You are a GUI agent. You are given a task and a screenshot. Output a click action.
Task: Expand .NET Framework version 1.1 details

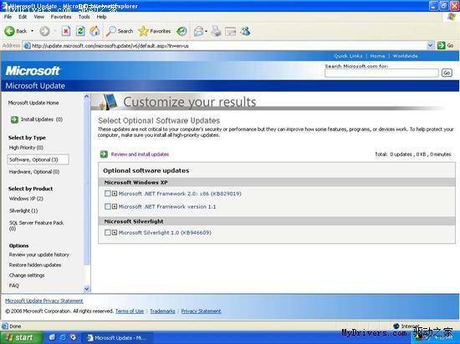pos(115,207)
